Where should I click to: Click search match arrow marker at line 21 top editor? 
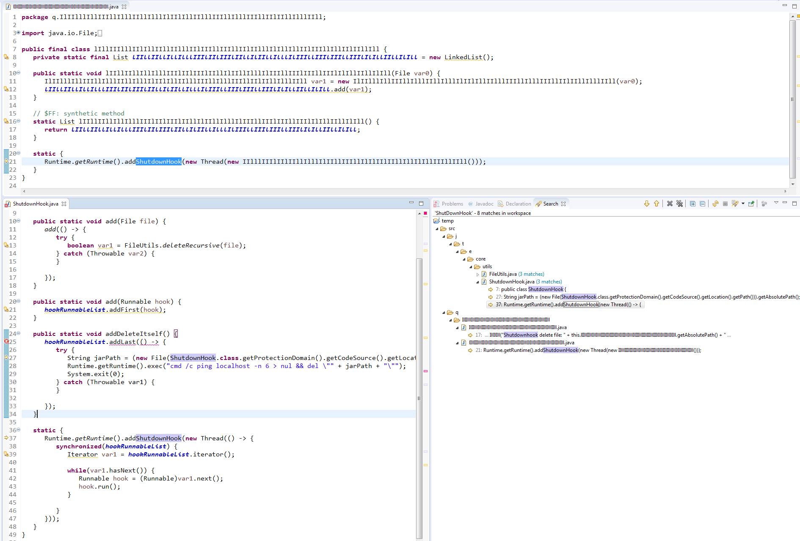tap(6, 161)
